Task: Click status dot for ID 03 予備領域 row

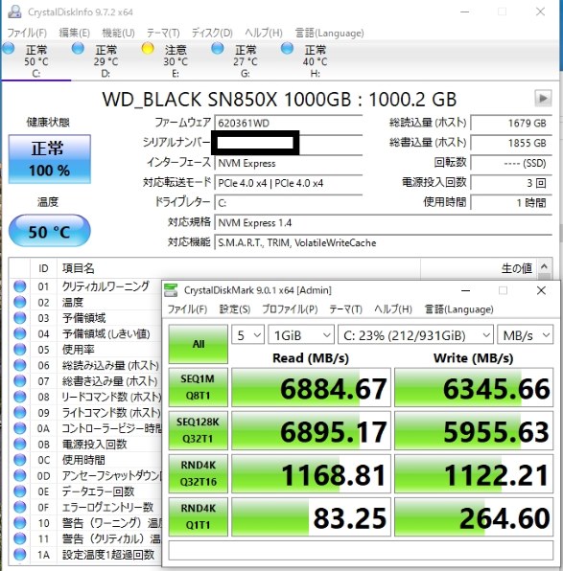Action: click(x=20, y=317)
